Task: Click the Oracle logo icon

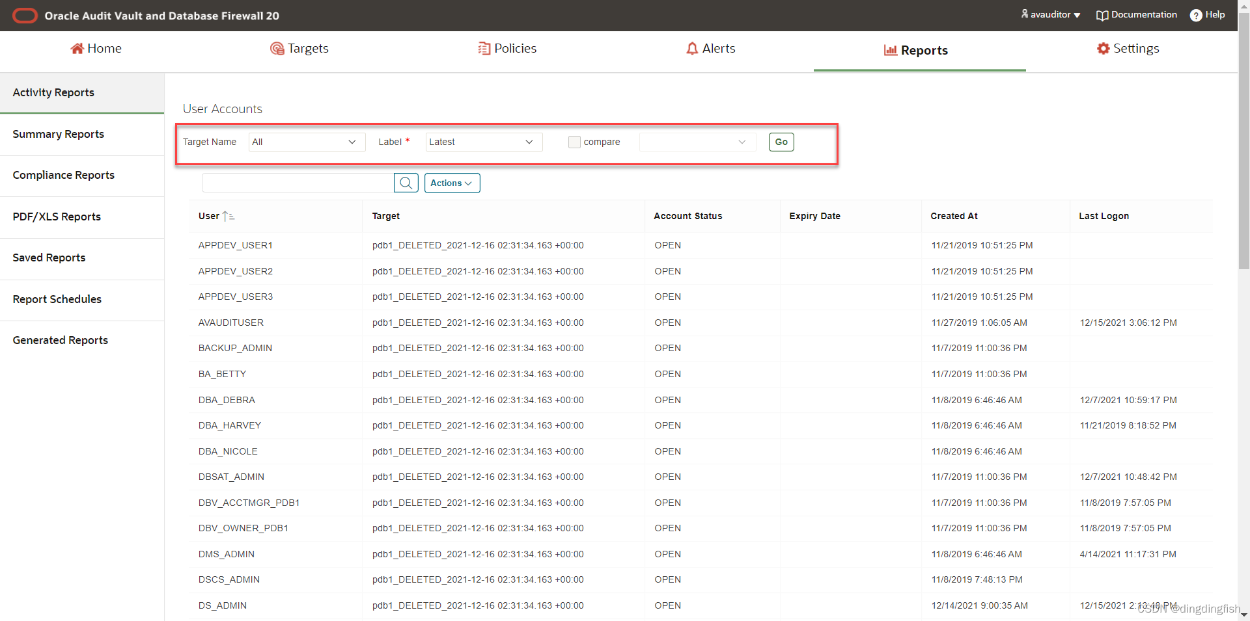Action: pos(25,16)
